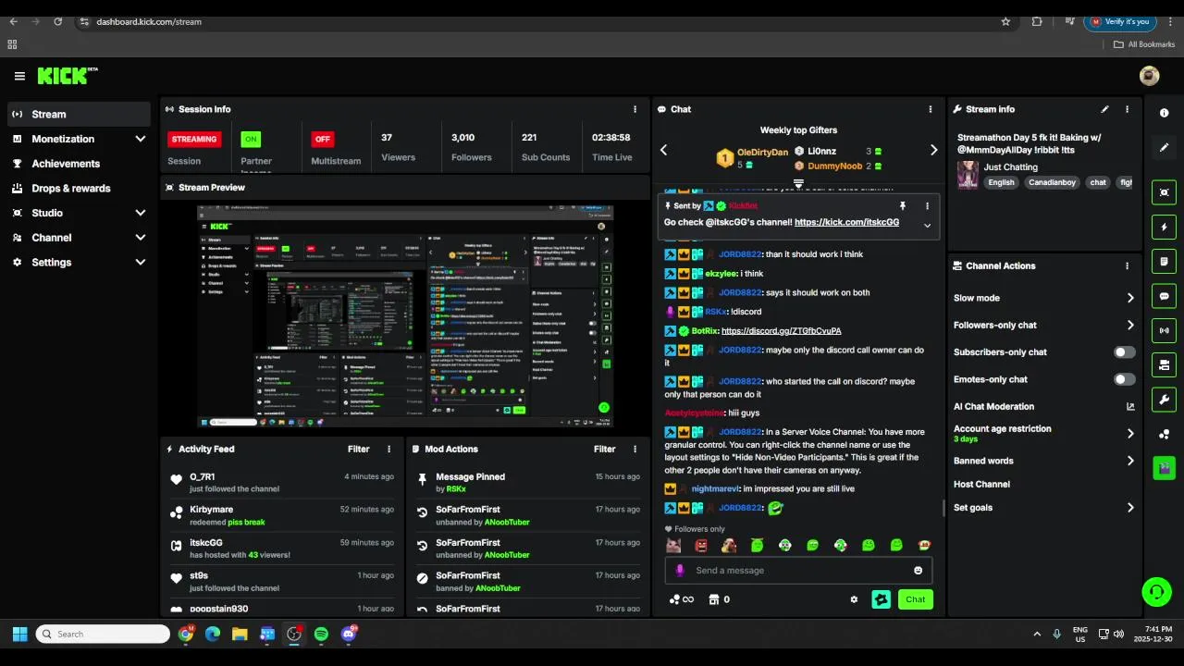Pin icon on the KickBot pinned message

[903, 205]
